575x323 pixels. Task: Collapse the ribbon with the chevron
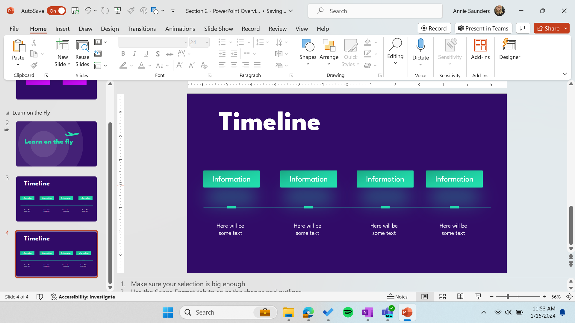click(565, 74)
